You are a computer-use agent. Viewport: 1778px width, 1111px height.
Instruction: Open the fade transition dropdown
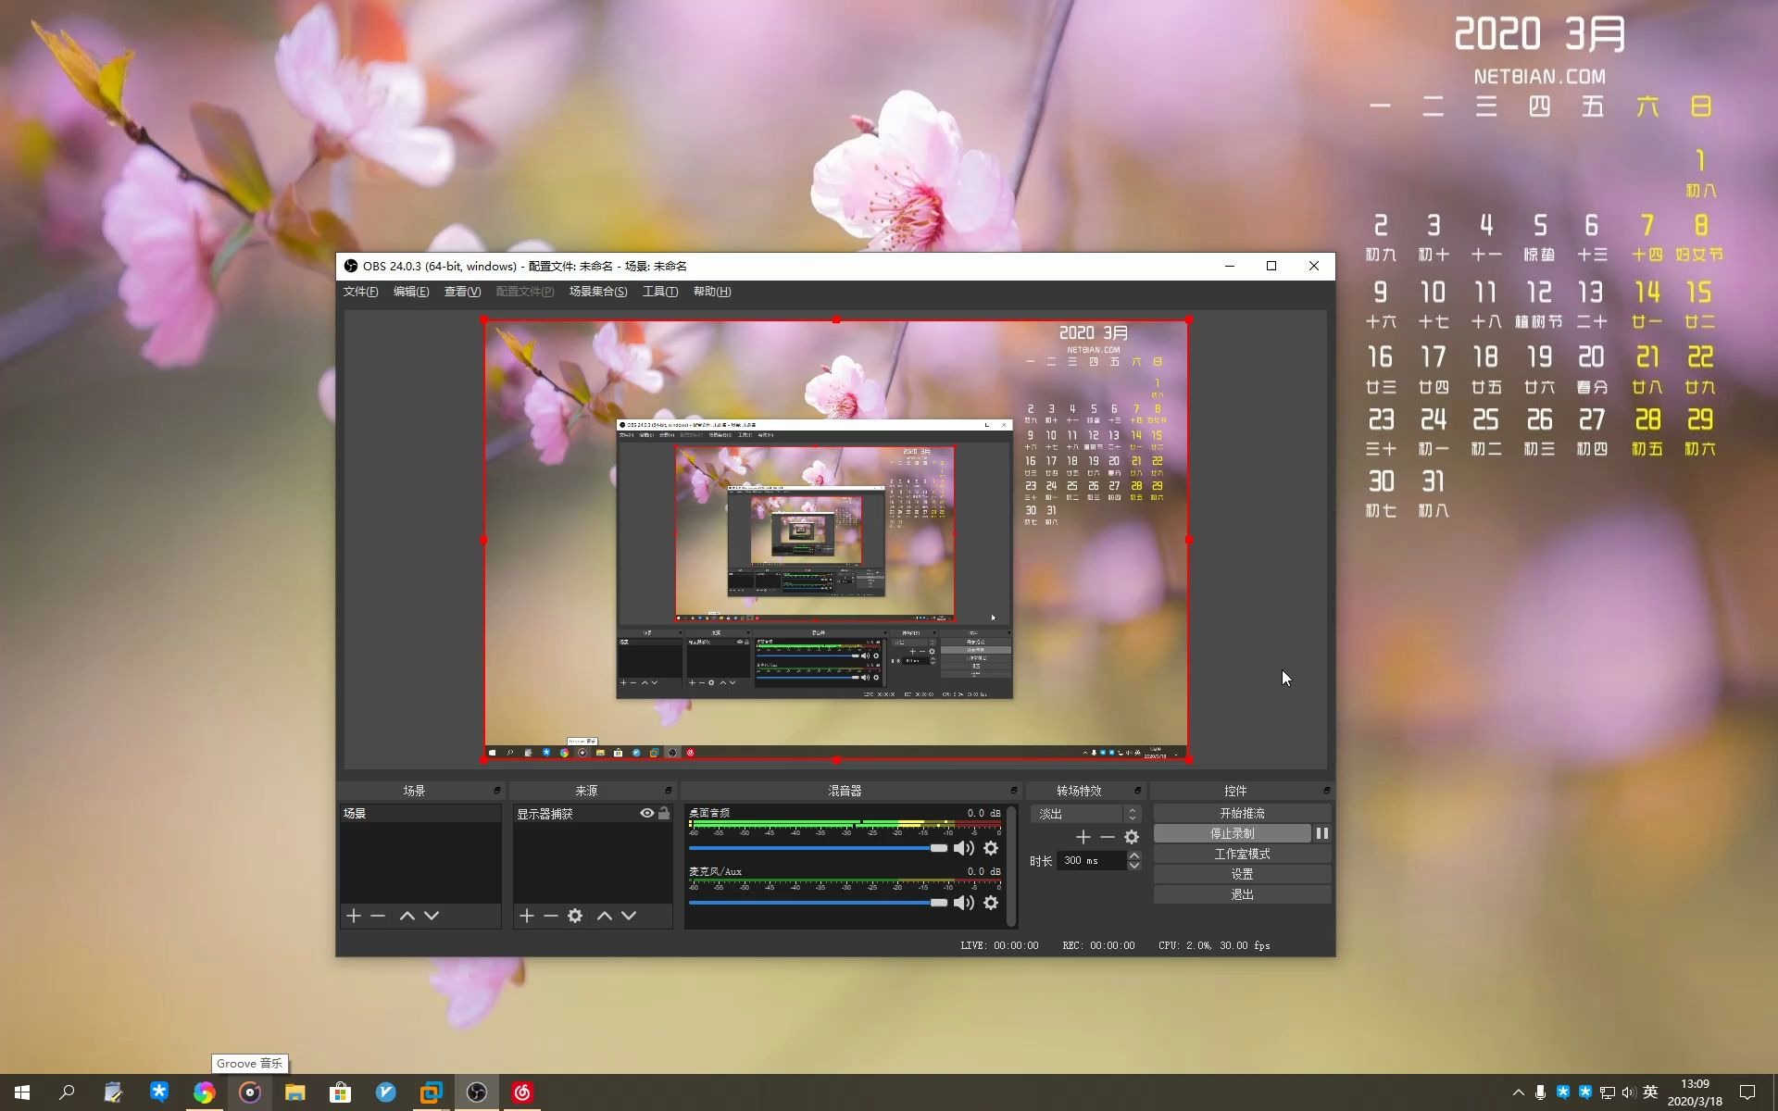point(1085,814)
